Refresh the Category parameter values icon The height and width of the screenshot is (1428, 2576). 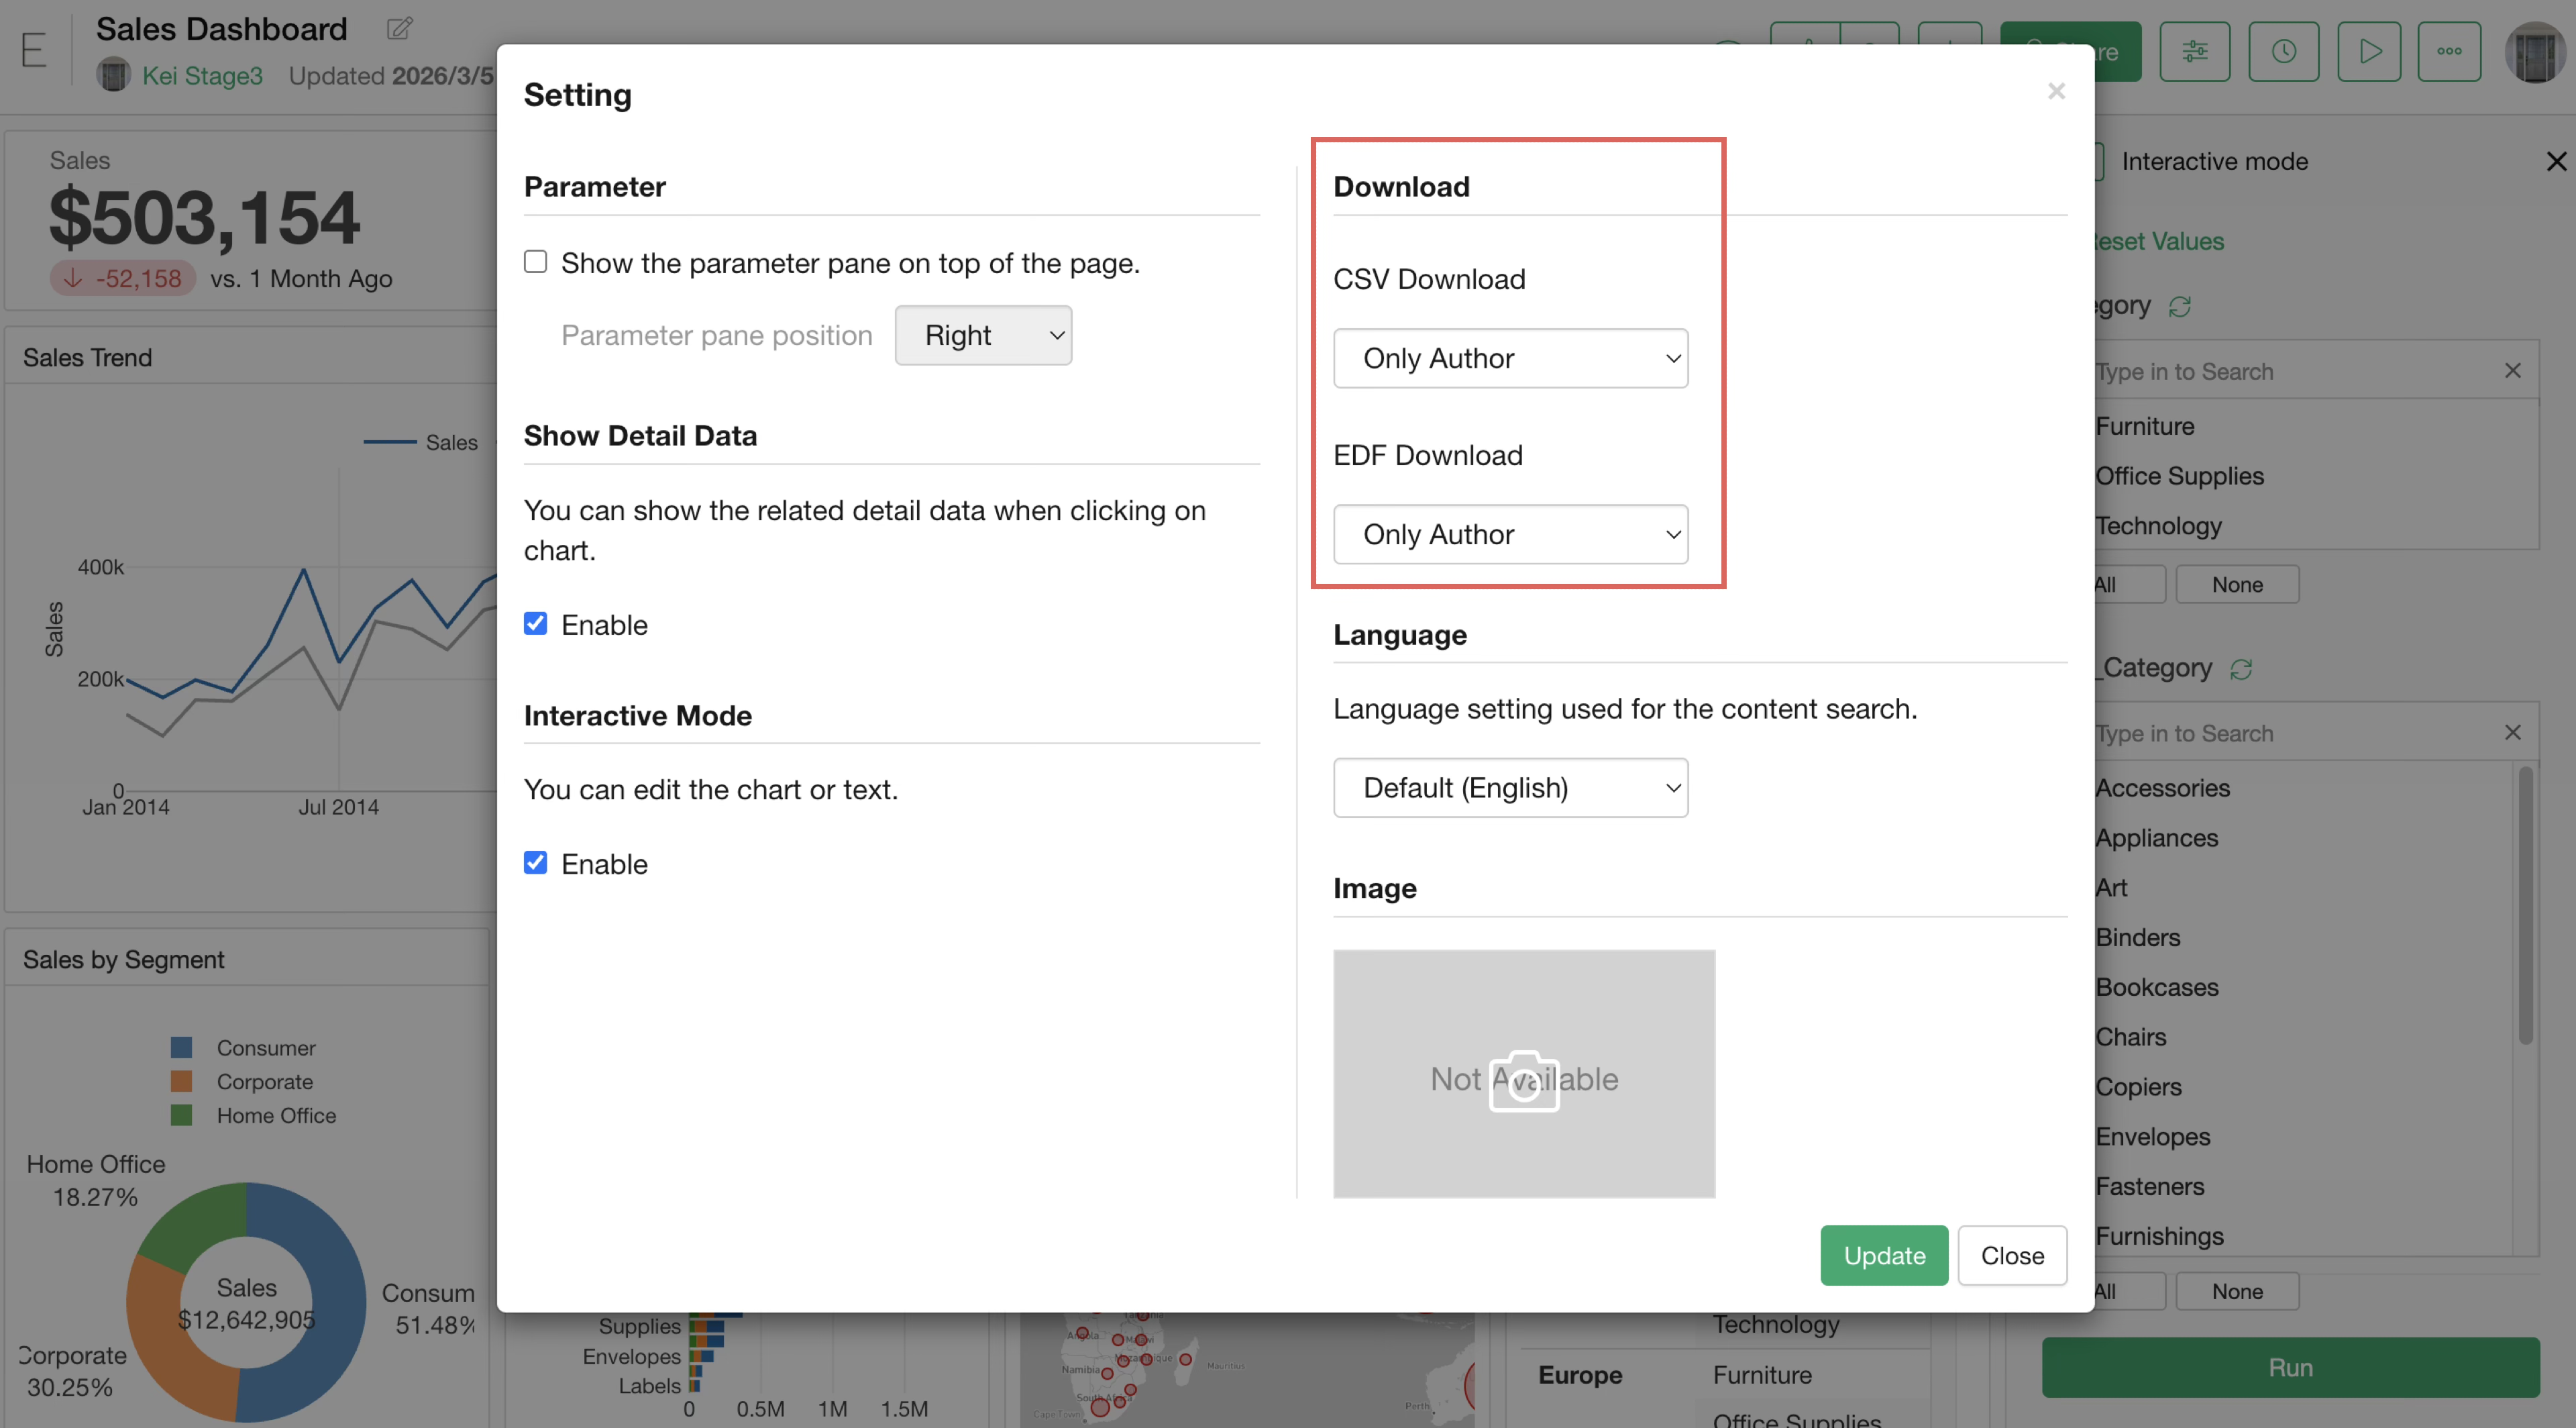[x=2180, y=307]
